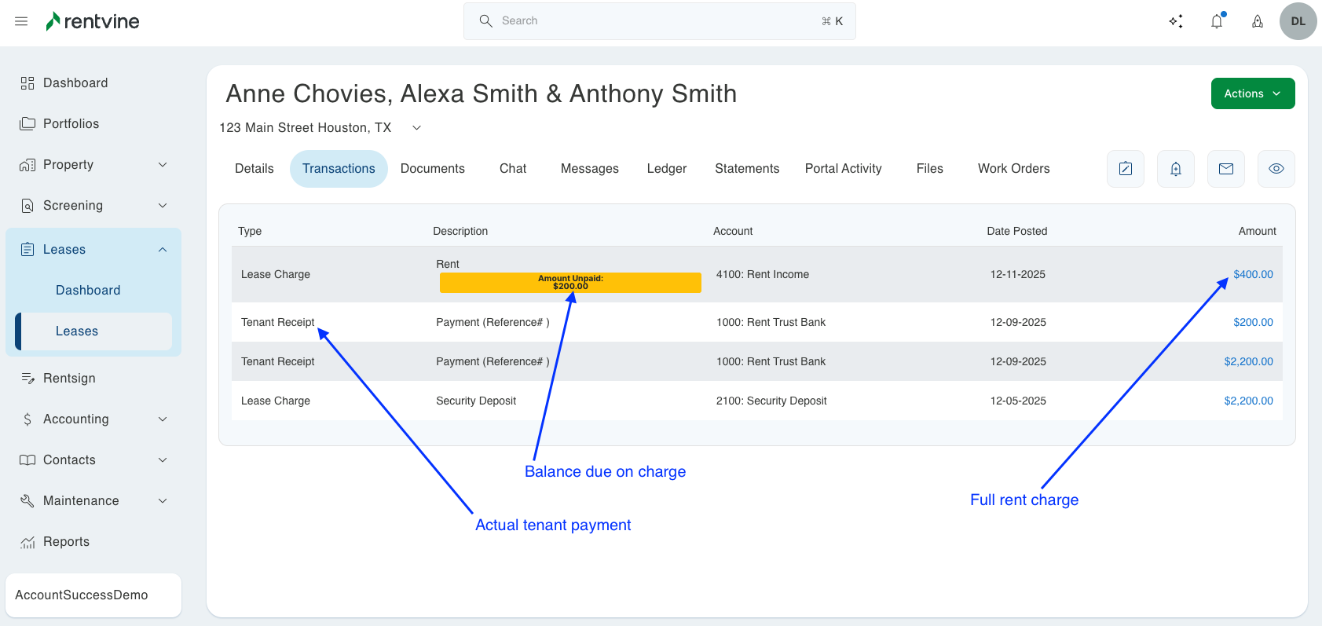Open the AI sparkle assistant icon
1322x626 pixels.
[x=1176, y=21]
